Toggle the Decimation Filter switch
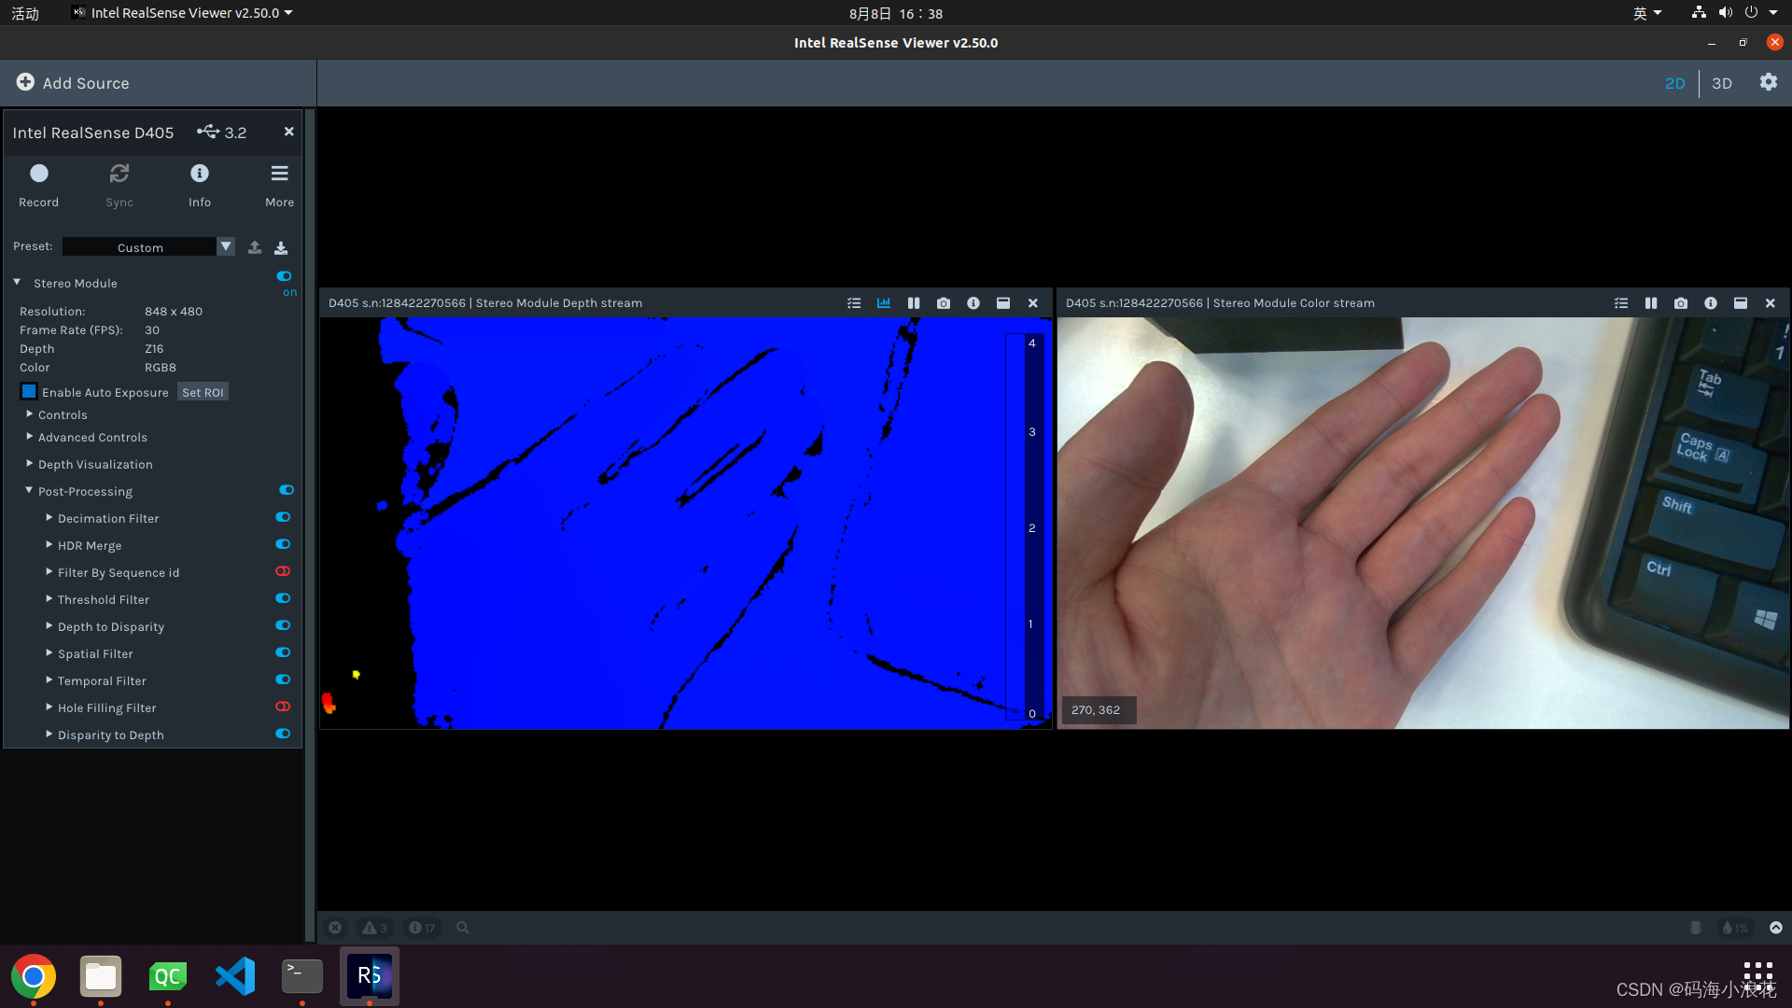This screenshot has height=1008, width=1792. click(283, 517)
